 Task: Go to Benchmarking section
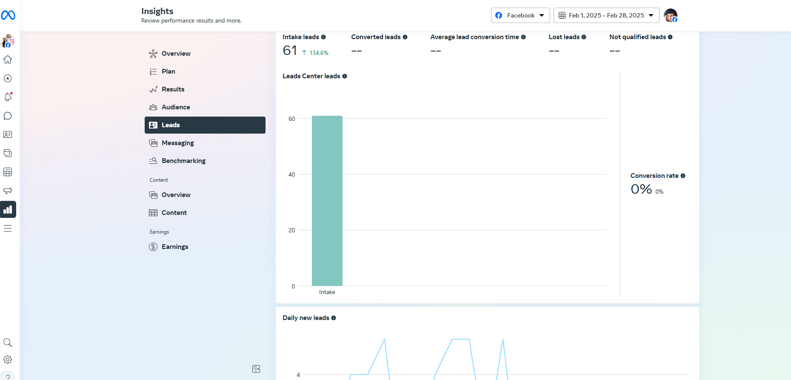pos(183,161)
